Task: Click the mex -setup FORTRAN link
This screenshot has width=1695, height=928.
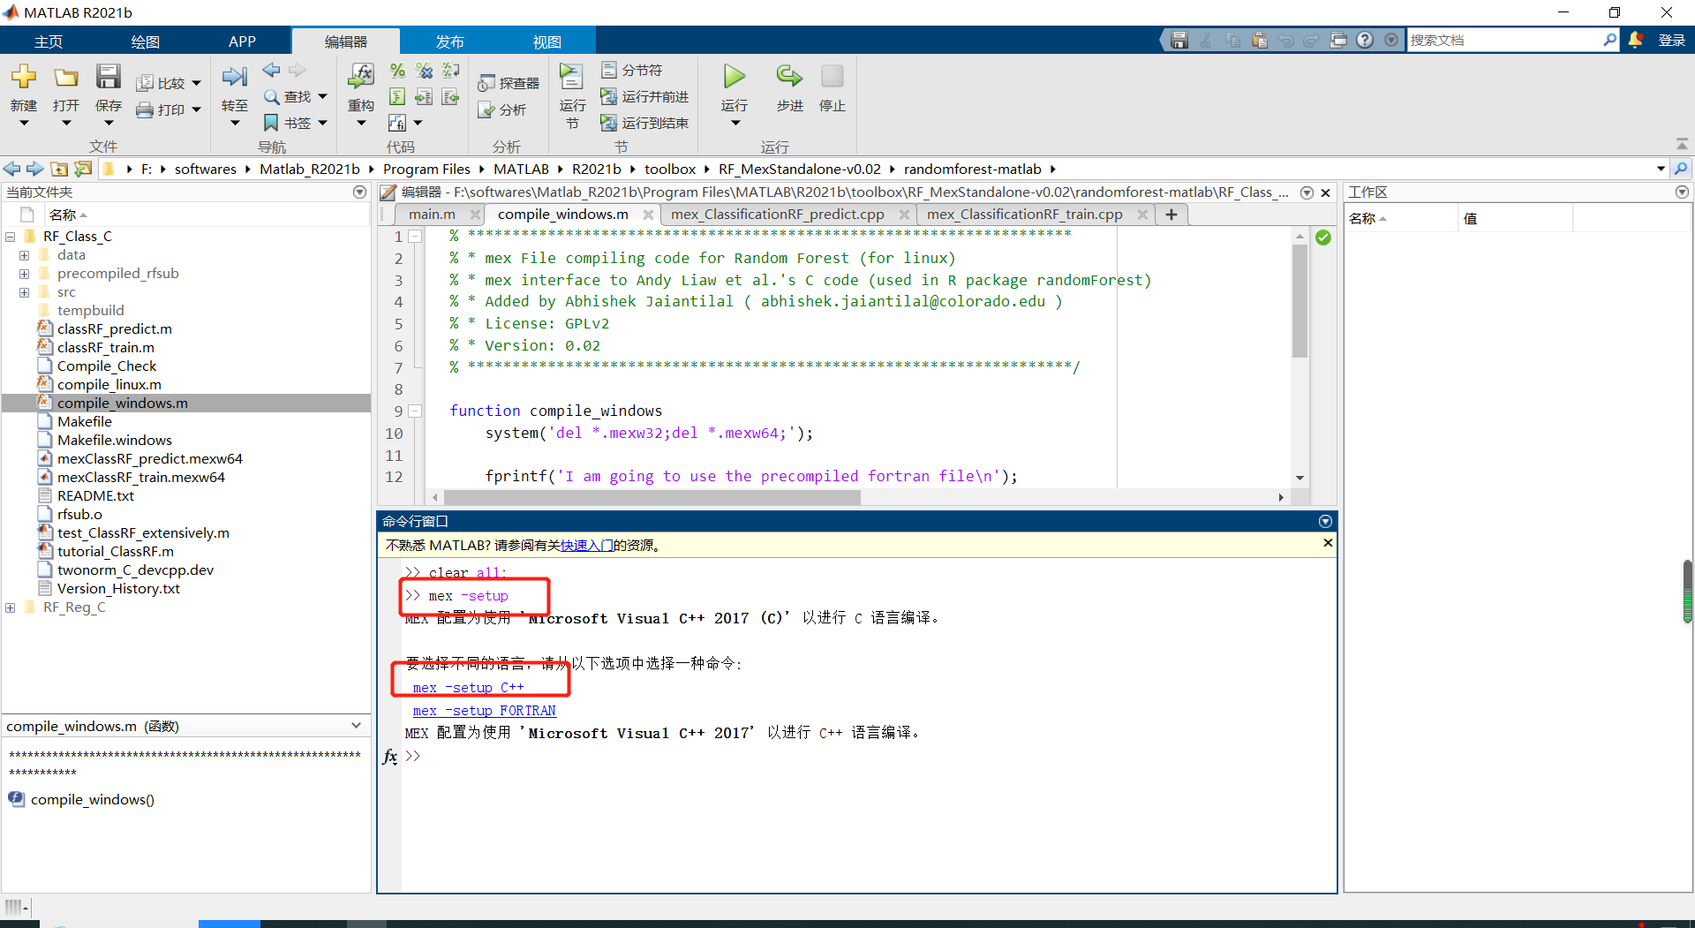Action: point(484,710)
